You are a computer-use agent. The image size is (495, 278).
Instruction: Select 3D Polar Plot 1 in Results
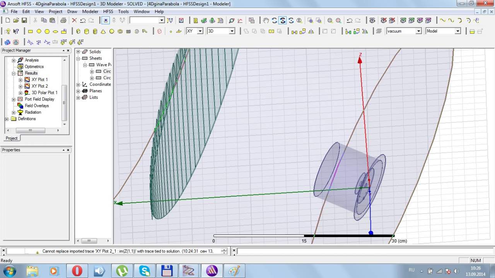coord(44,93)
